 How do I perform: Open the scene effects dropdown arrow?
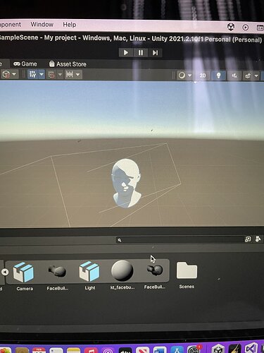tap(256, 76)
